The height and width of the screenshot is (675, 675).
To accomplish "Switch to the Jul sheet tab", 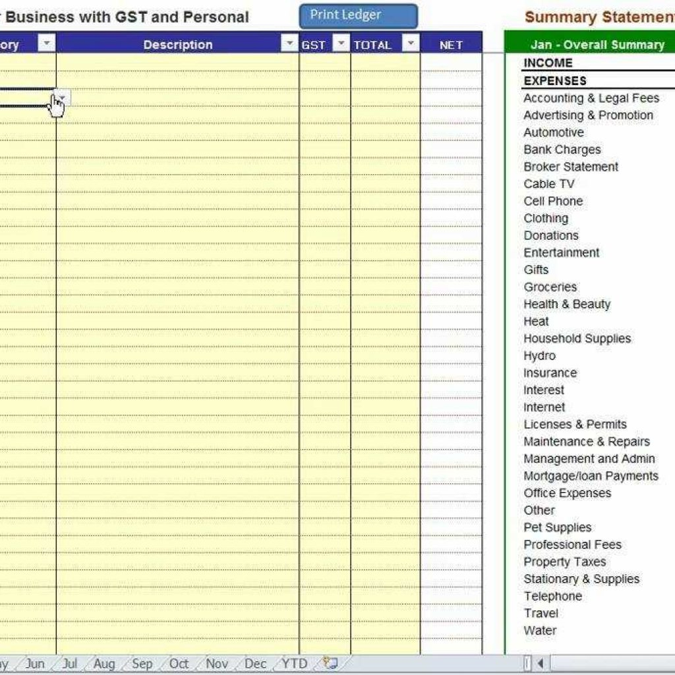I will [x=70, y=663].
